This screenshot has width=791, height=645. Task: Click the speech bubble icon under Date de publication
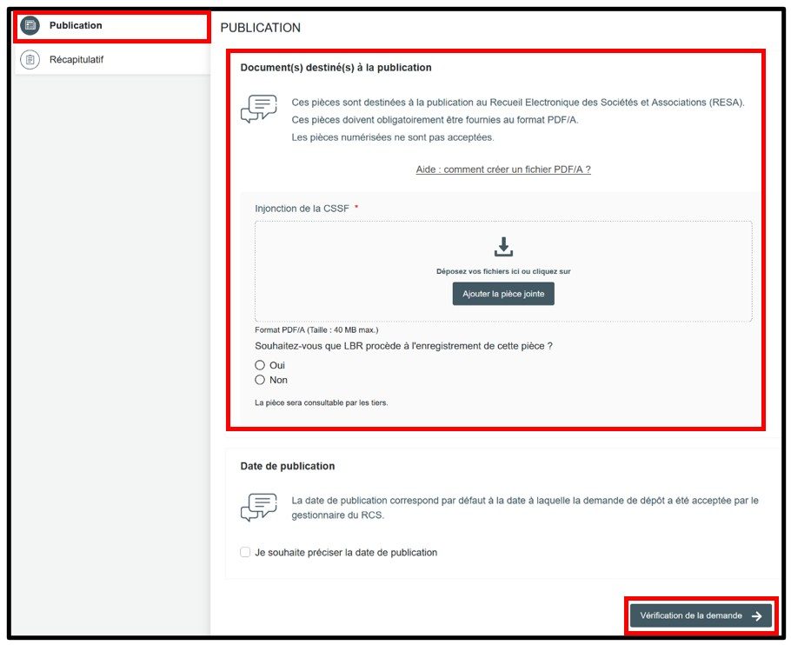[x=258, y=507]
